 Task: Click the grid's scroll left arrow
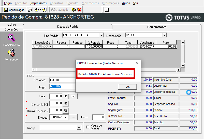[x=34, y=70]
